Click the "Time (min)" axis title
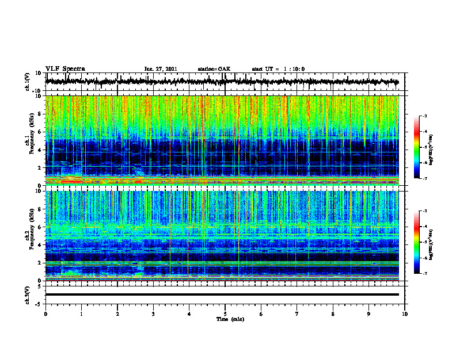The image size is (456, 352). tap(230, 319)
